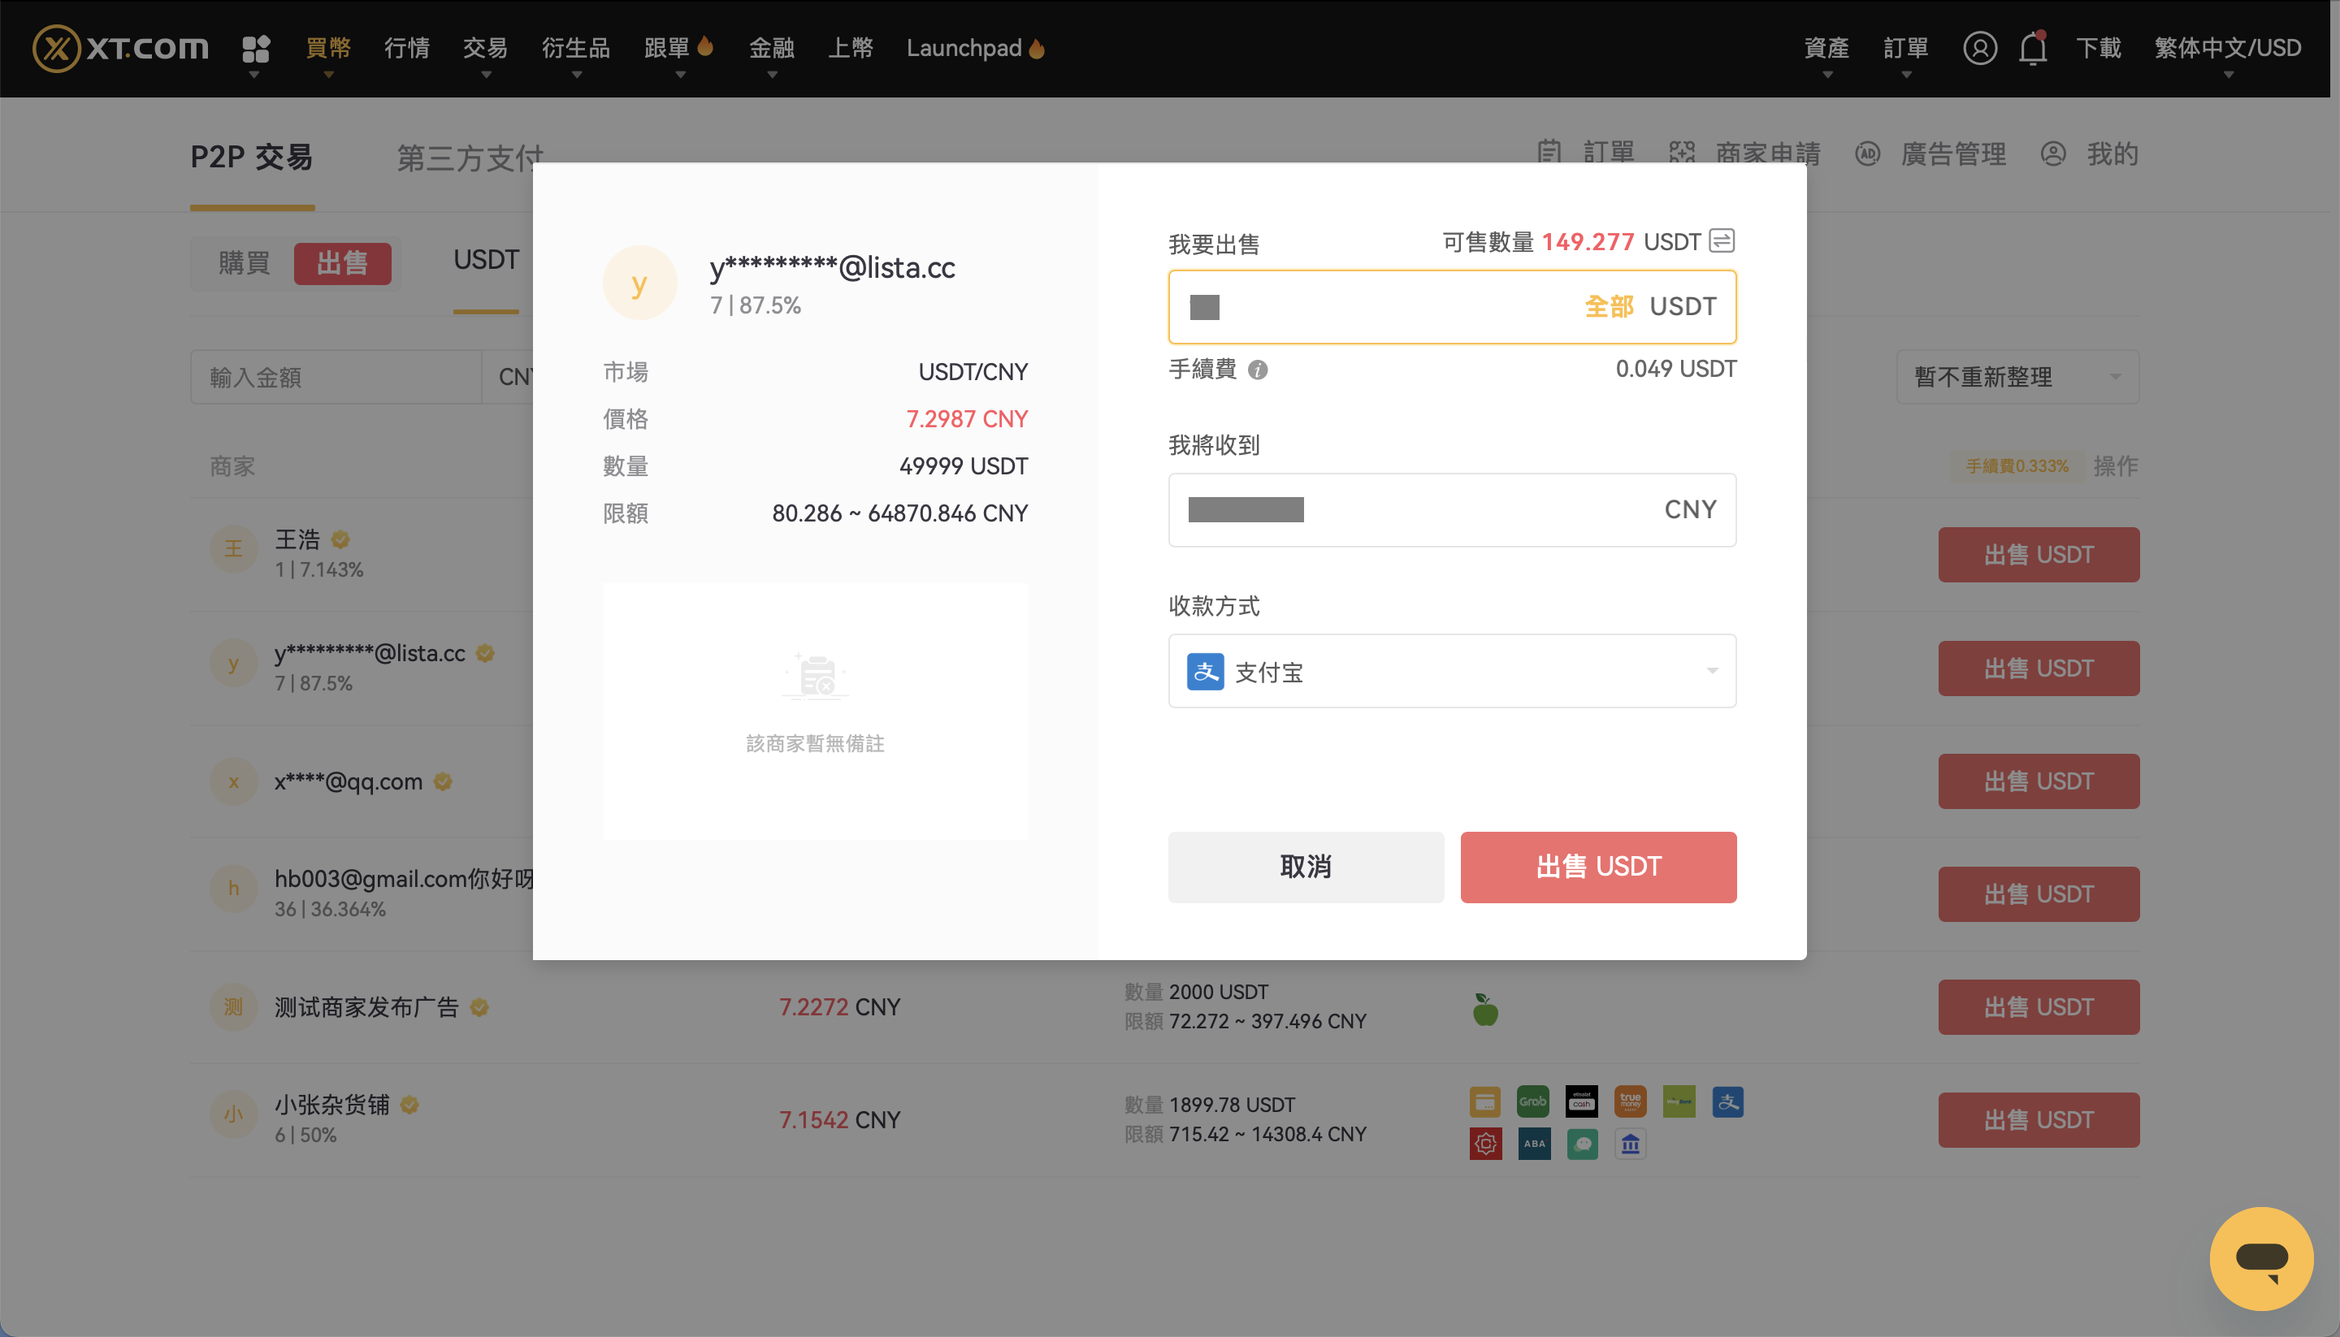
Task: Expand the 訂單 top-nav dropdown
Action: click(1905, 49)
